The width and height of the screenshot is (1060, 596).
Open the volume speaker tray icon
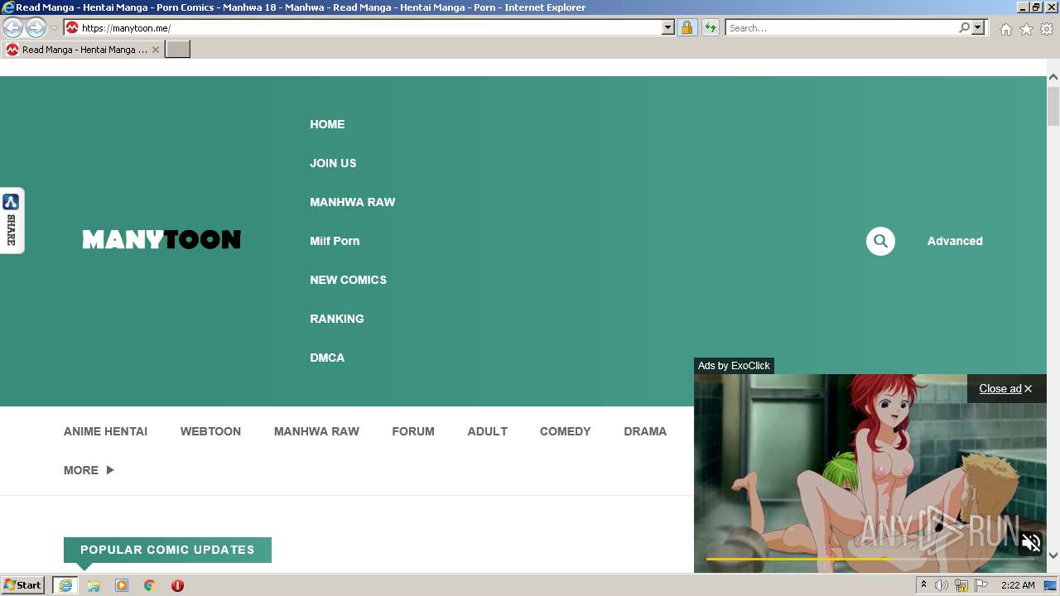[942, 585]
